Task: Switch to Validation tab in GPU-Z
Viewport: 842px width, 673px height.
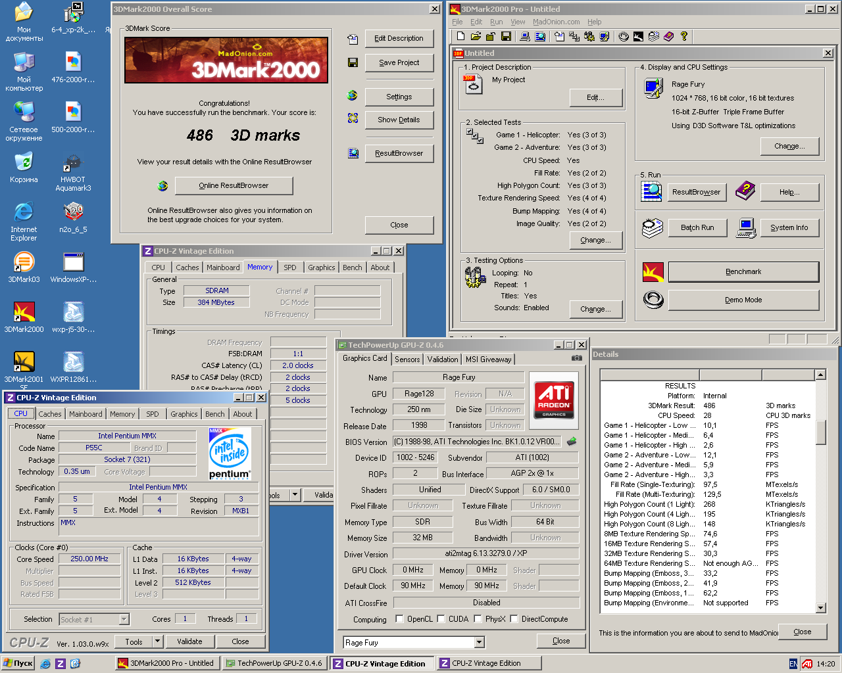Action: pos(443,360)
